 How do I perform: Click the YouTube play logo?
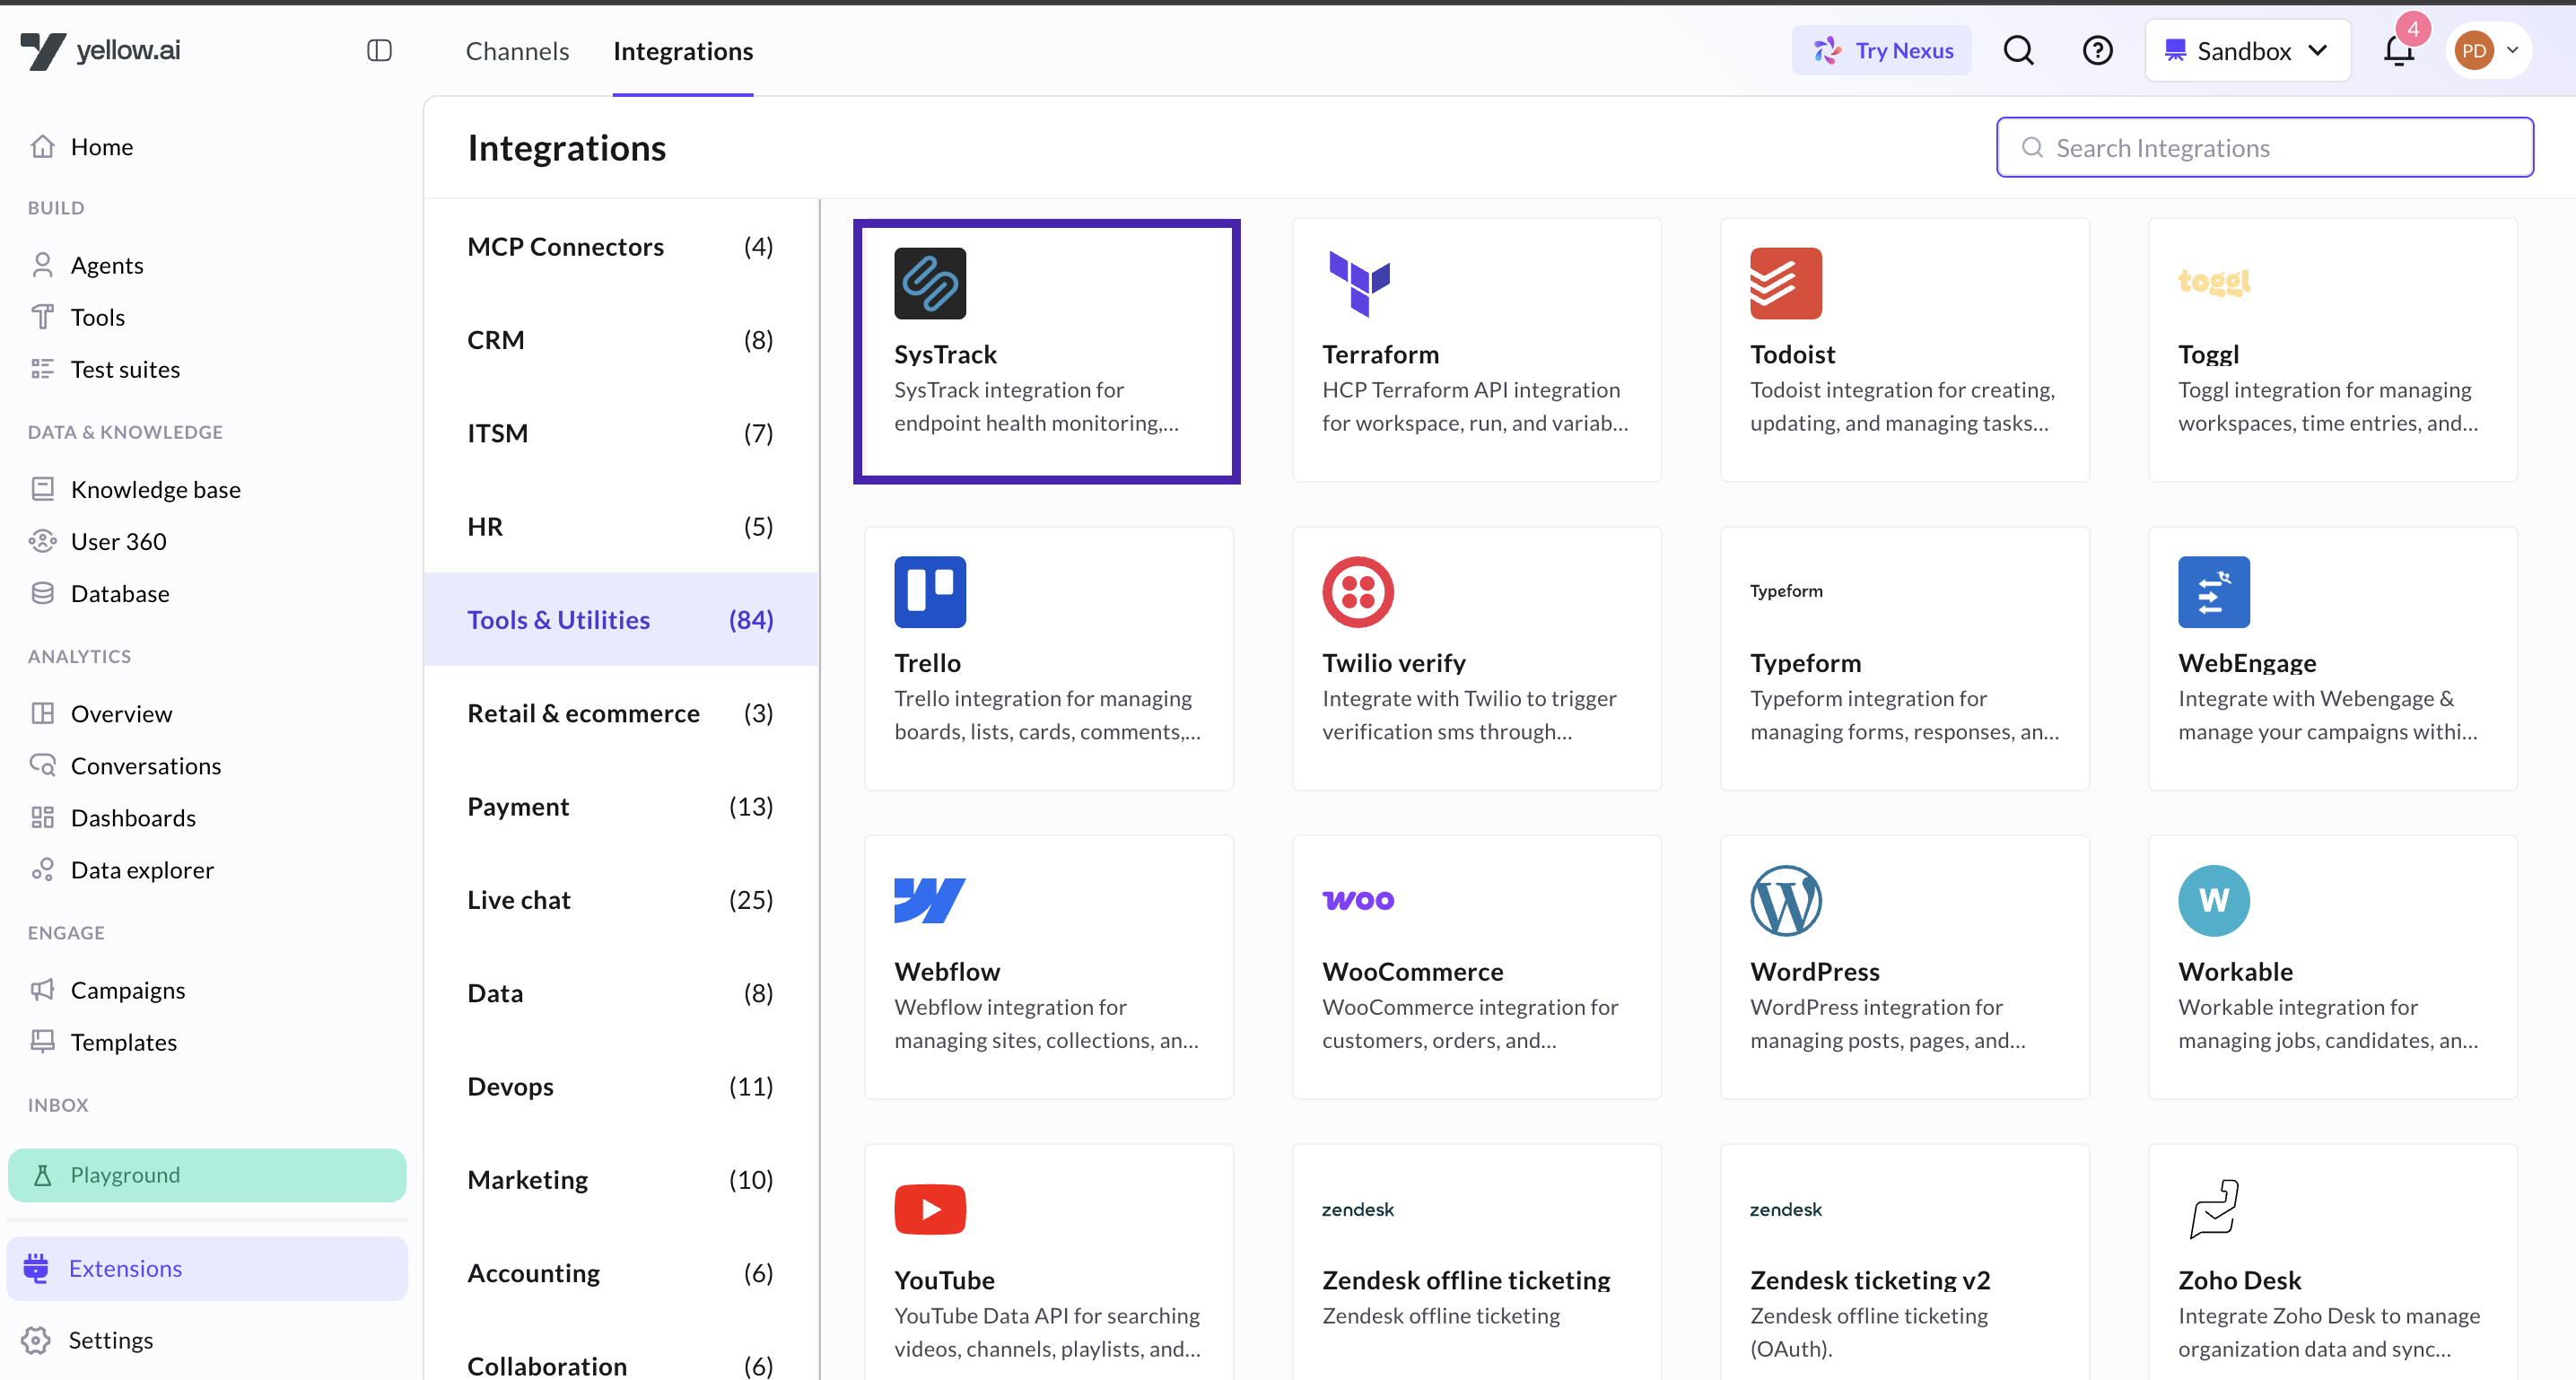(930, 1209)
